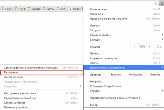Choose Сохранить страницу как...
Screen dimensions: 164x110
[124, 58]
